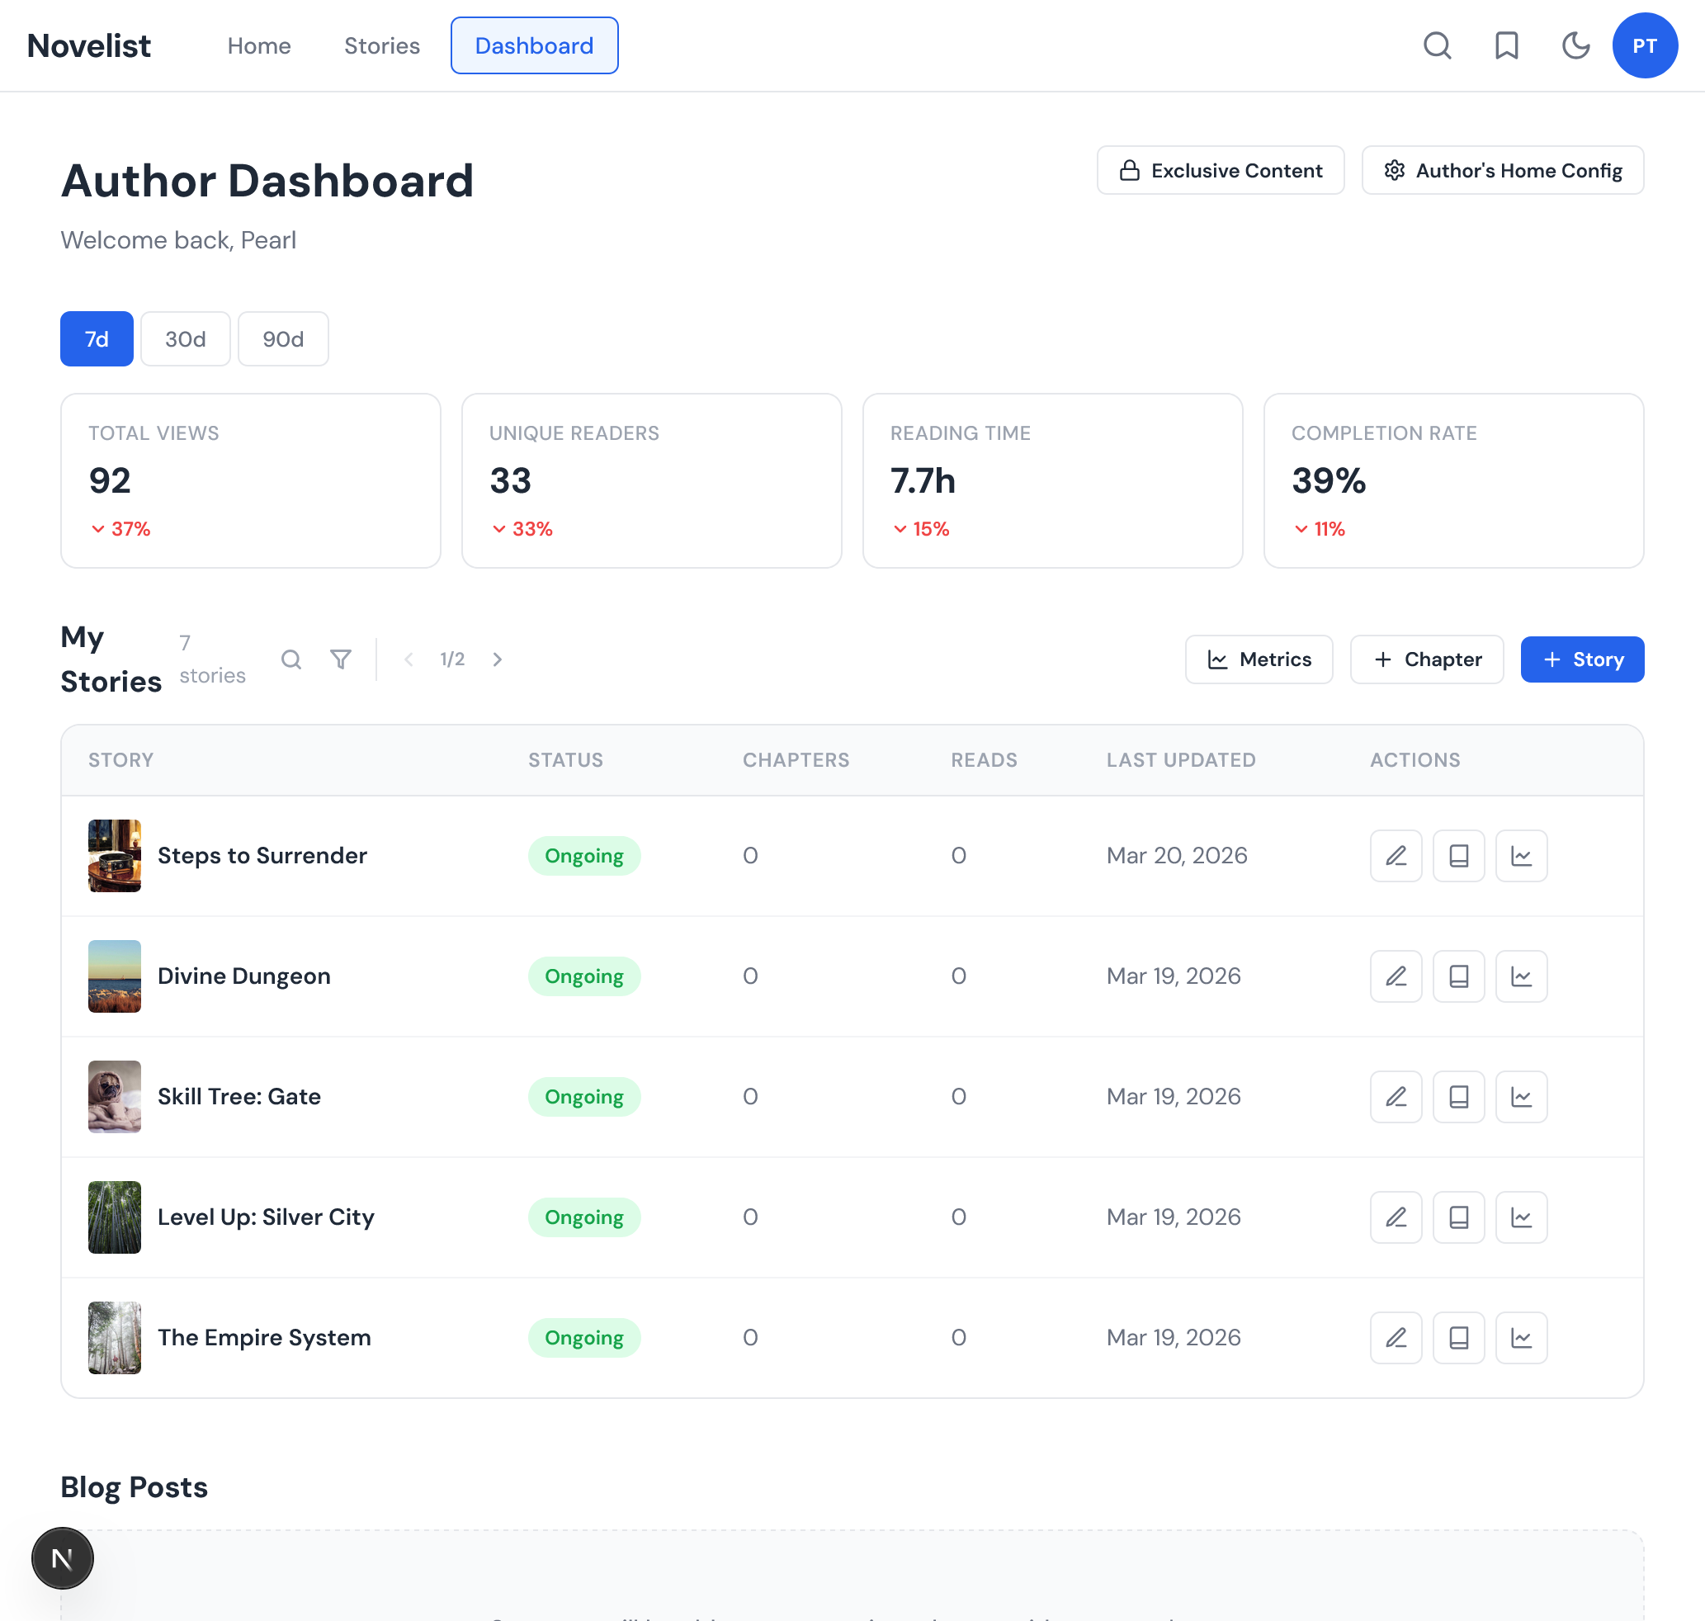The height and width of the screenshot is (1621, 1705).
Task: View analytics for Skill Tree: Gate
Action: pos(1521,1095)
